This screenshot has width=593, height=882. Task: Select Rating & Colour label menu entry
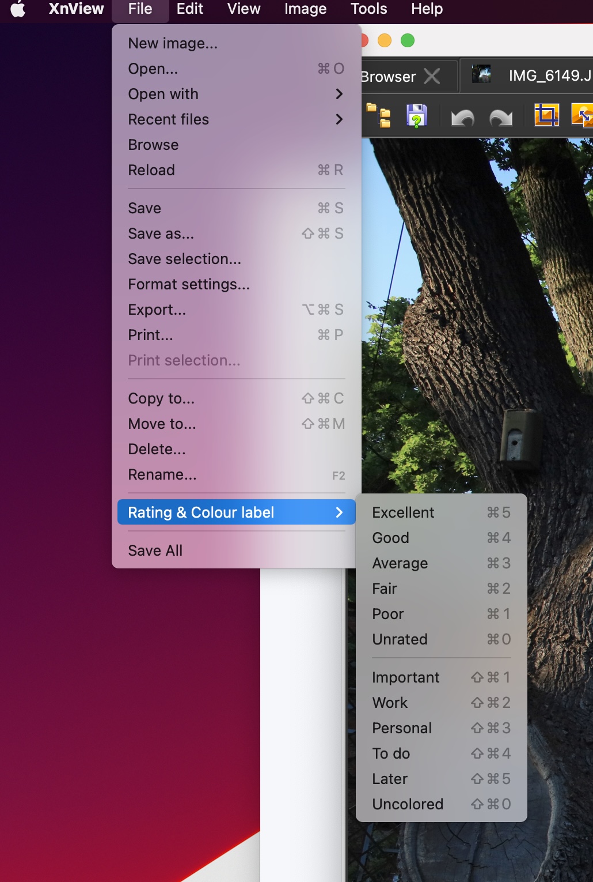[237, 512]
